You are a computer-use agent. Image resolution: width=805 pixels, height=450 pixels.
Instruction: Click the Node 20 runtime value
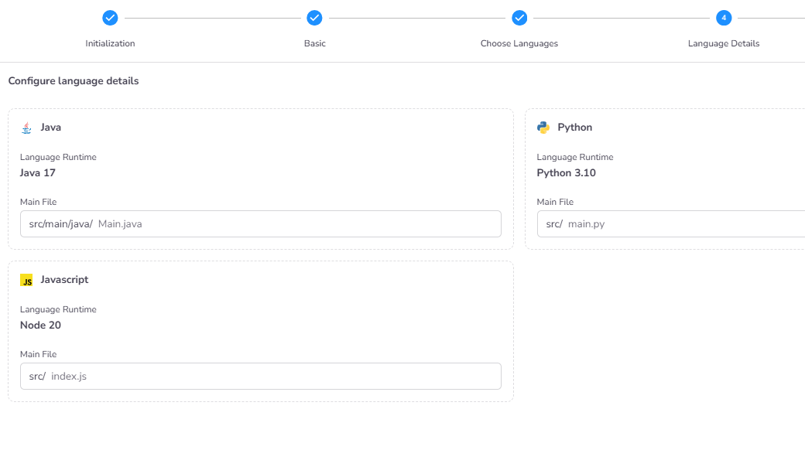coord(40,326)
